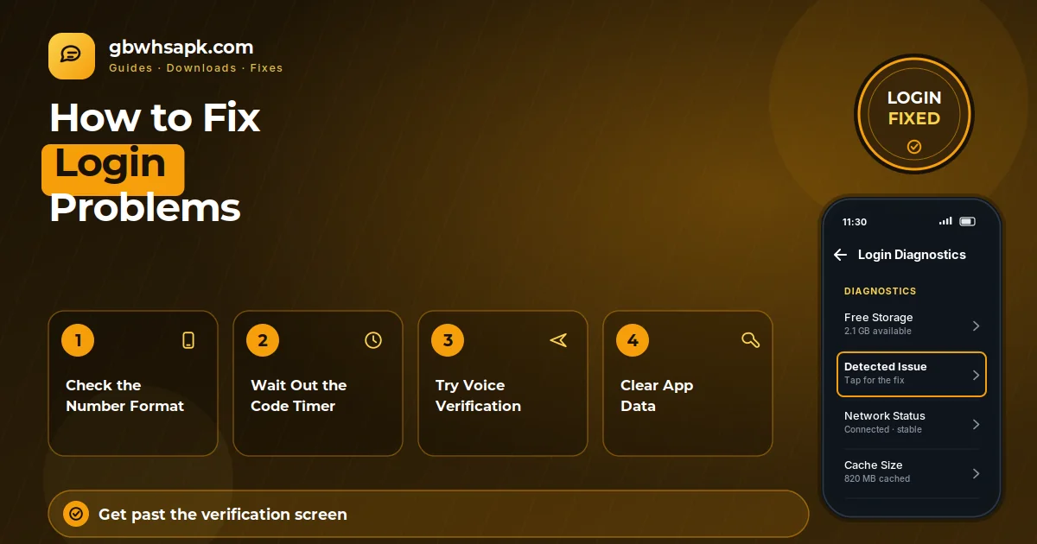Screen dimensions: 1037x544
Task: Click the paper plane icon on card 3
Action: (x=558, y=340)
